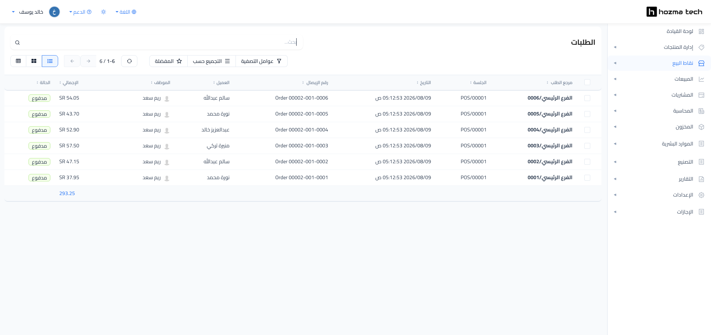Expand the المشتريات arrow

pyautogui.click(x=615, y=95)
